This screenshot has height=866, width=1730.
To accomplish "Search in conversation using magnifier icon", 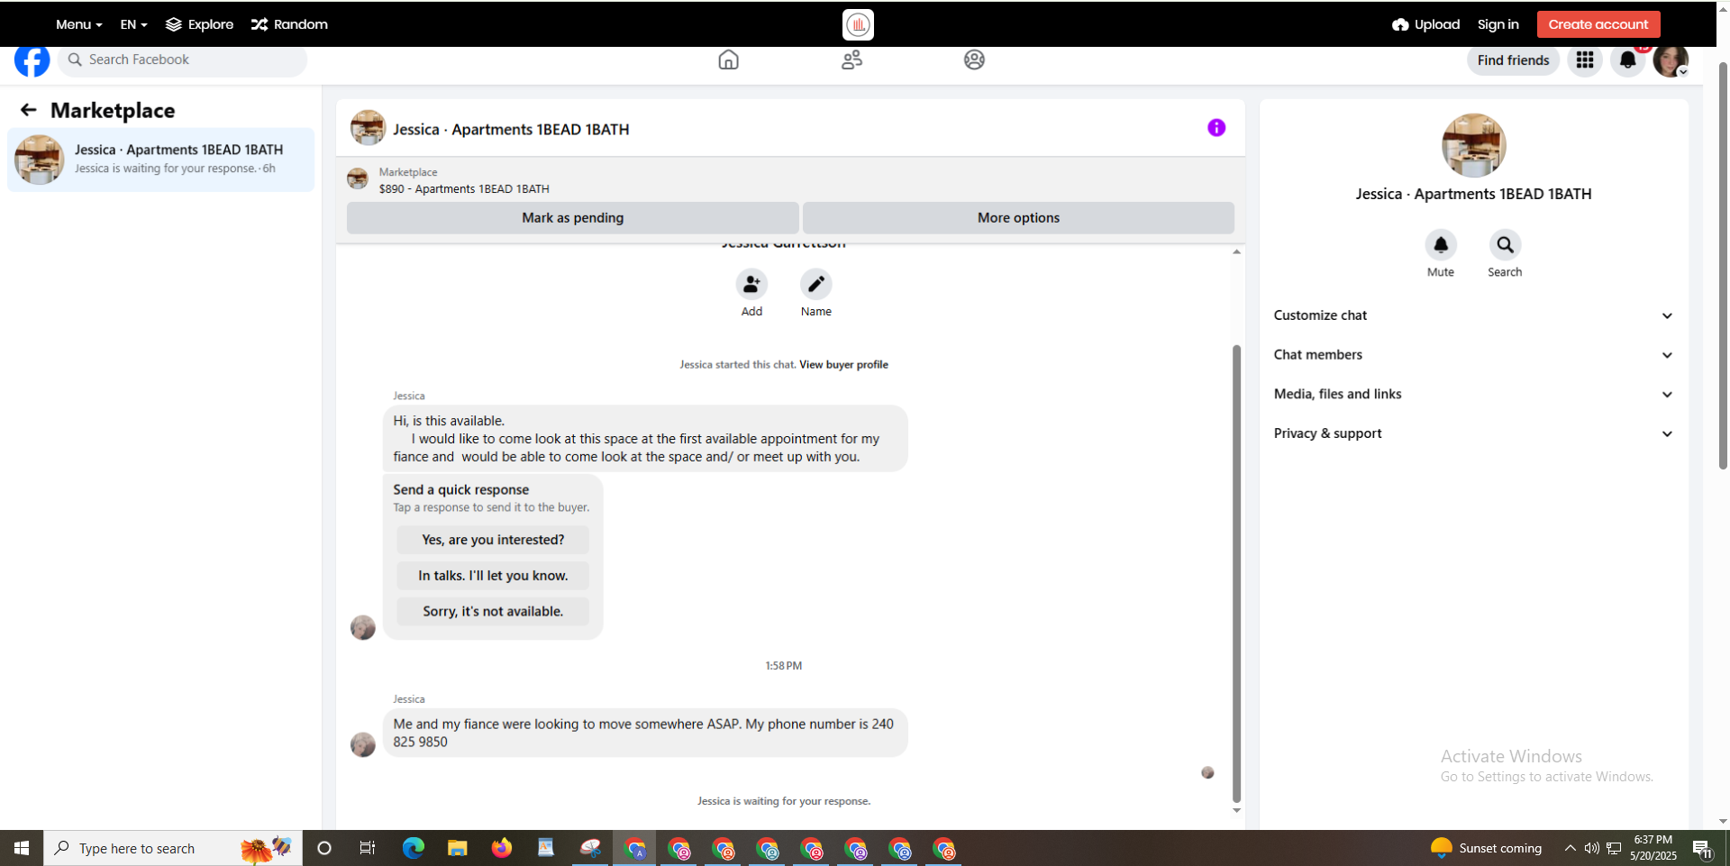I will click(x=1505, y=245).
